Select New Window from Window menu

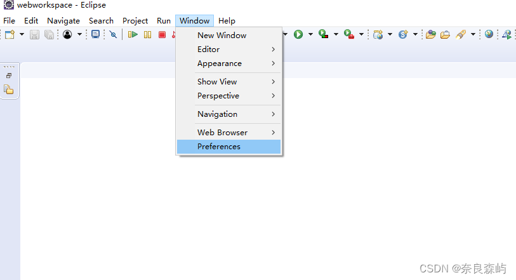(228, 35)
